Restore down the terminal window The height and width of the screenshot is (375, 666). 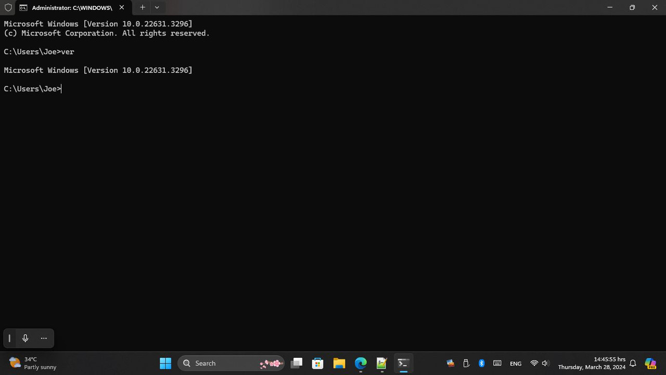pos(632,8)
